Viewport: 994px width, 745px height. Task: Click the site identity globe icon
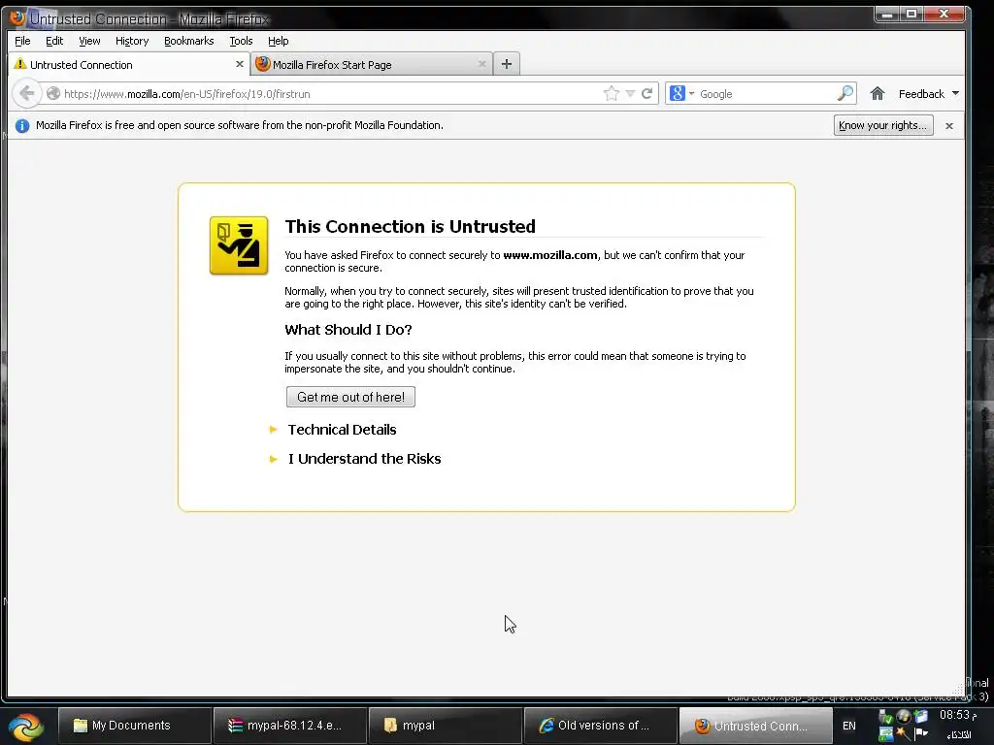(53, 94)
